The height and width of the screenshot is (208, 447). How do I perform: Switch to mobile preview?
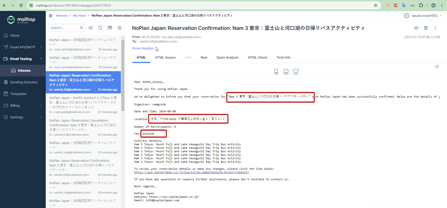[x=276, y=72]
